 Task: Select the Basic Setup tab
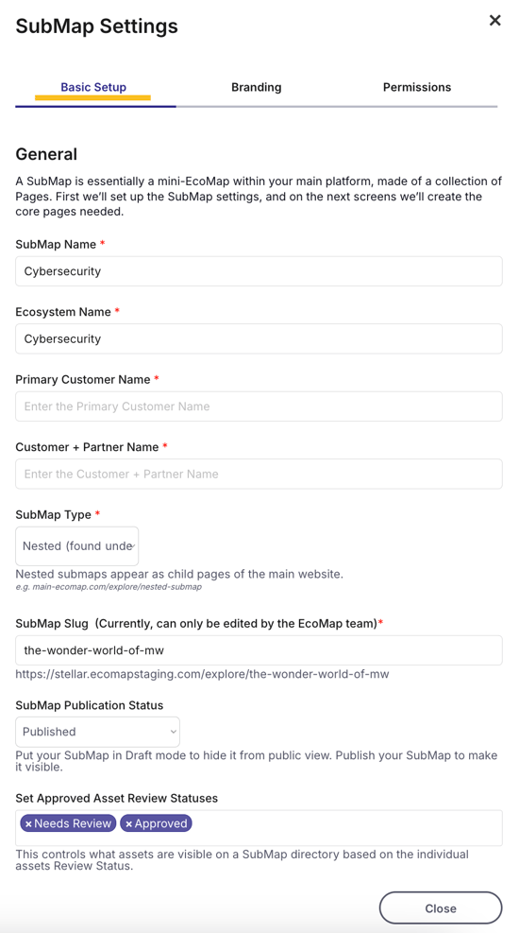pyautogui.click(x=93, y=88)
